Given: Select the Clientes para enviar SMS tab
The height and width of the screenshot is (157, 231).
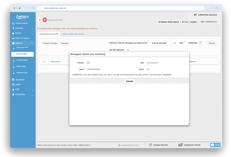Looking at the screenshot, I should (49, 34).
